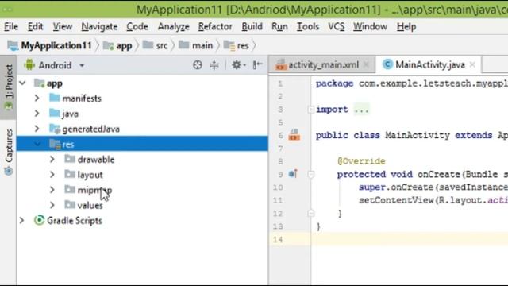This screenshot has height=286, width=508.
Task: Click the XML file icon on activity_main tab
Action: coord(280,65)
